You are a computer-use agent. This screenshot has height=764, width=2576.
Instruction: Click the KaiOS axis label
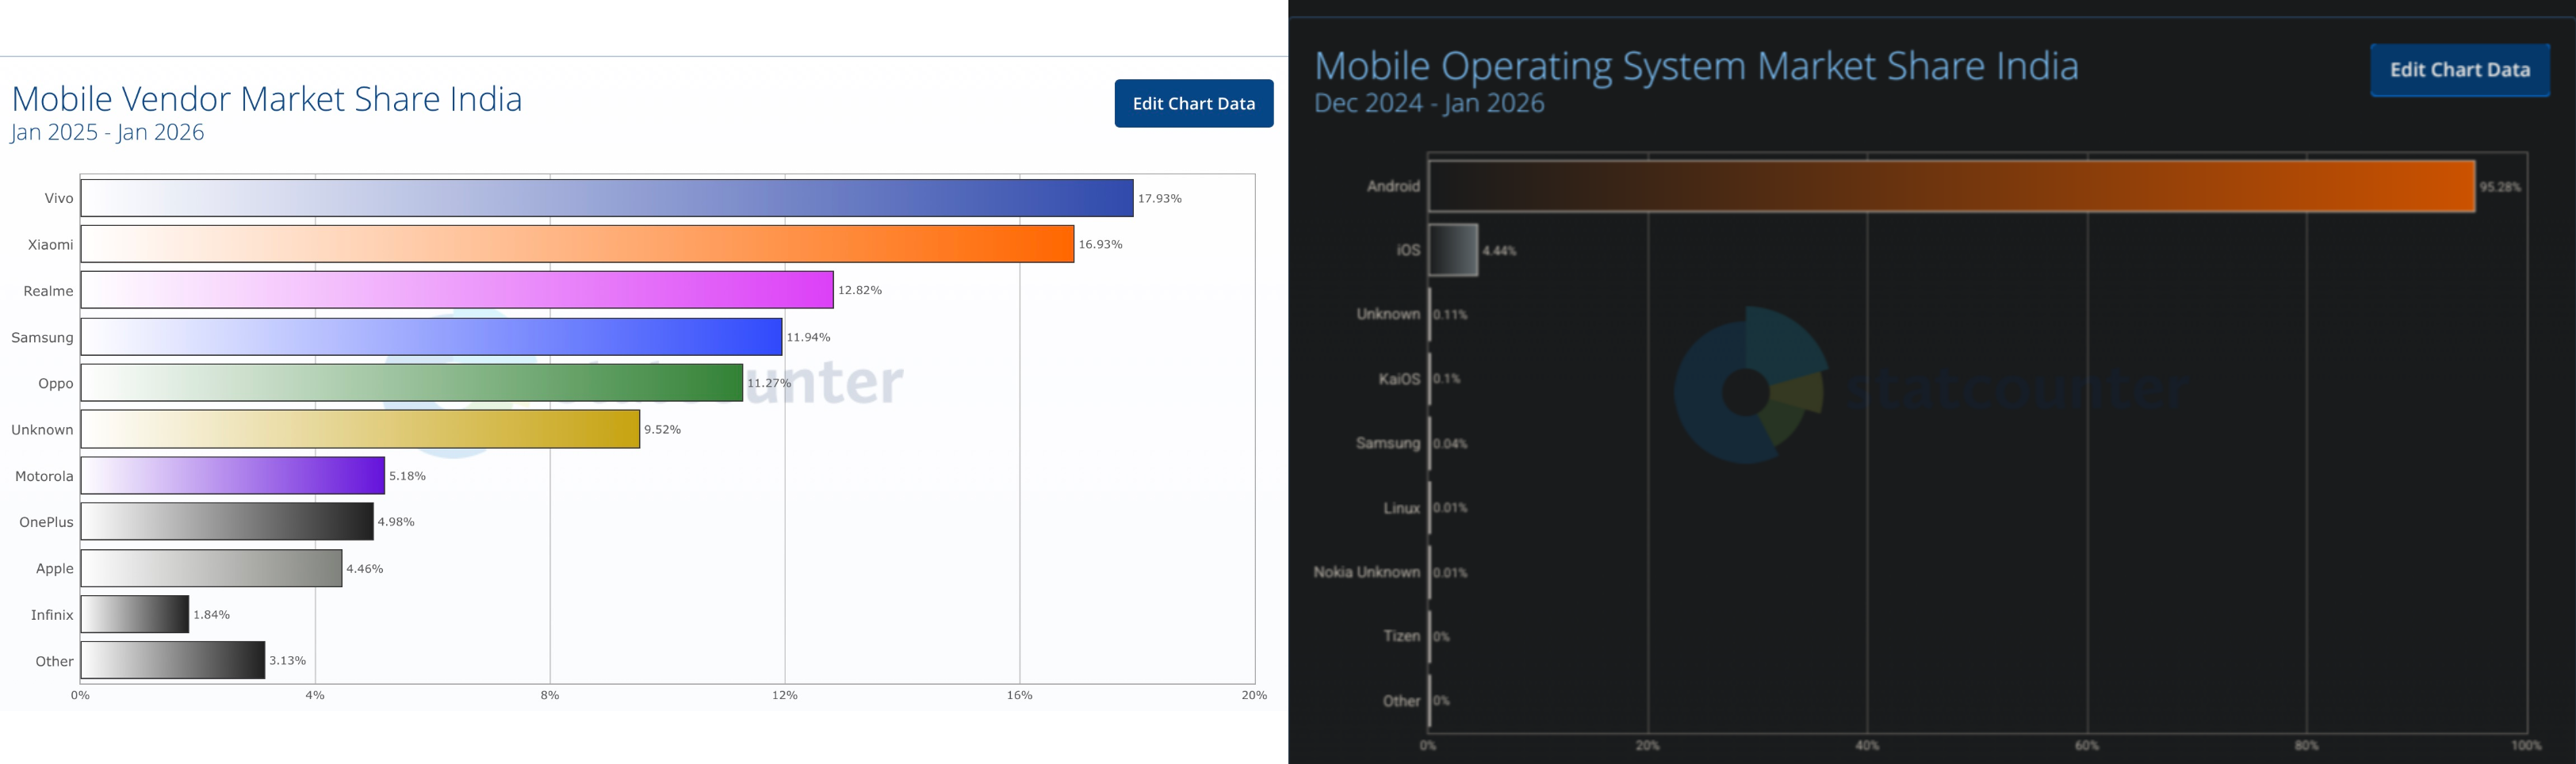click(1398, 379)
